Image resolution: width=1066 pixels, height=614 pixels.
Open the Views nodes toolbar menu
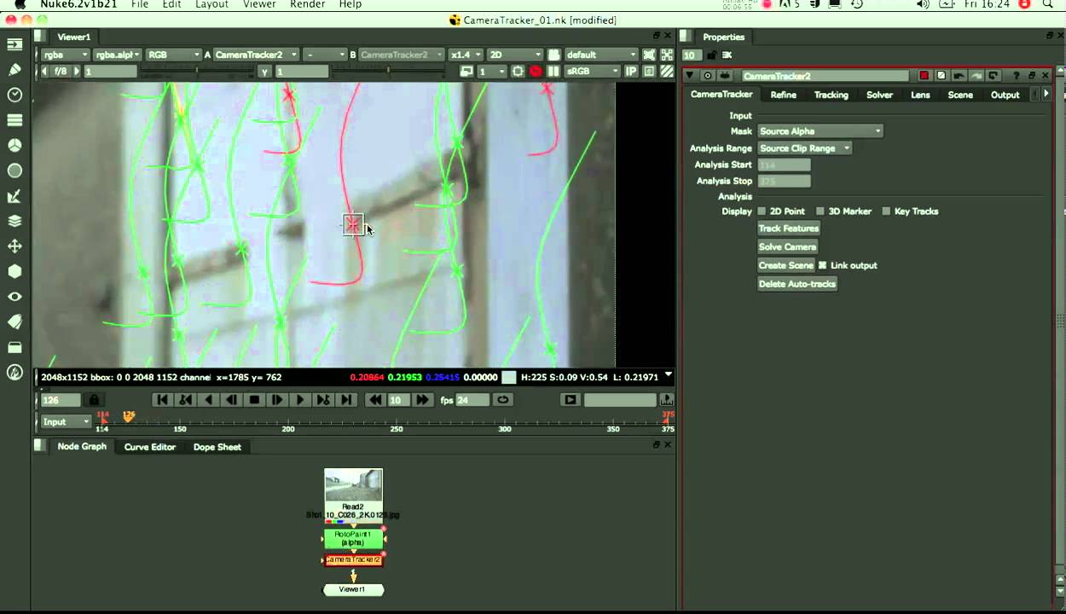14,297
